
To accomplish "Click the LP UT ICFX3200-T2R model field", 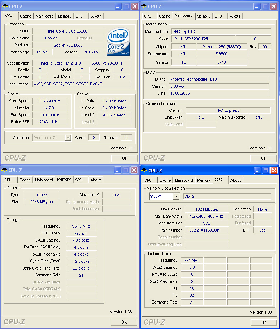I will point(203,39).
